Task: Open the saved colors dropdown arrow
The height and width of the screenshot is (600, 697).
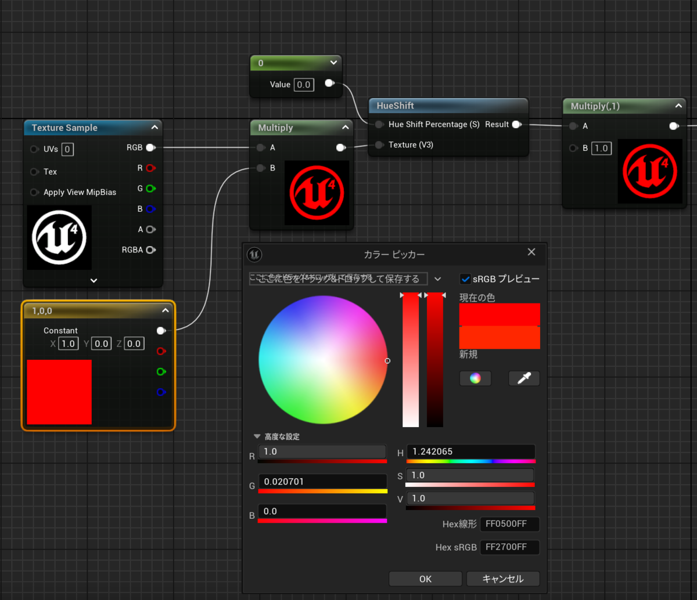Action: point(438,279)
